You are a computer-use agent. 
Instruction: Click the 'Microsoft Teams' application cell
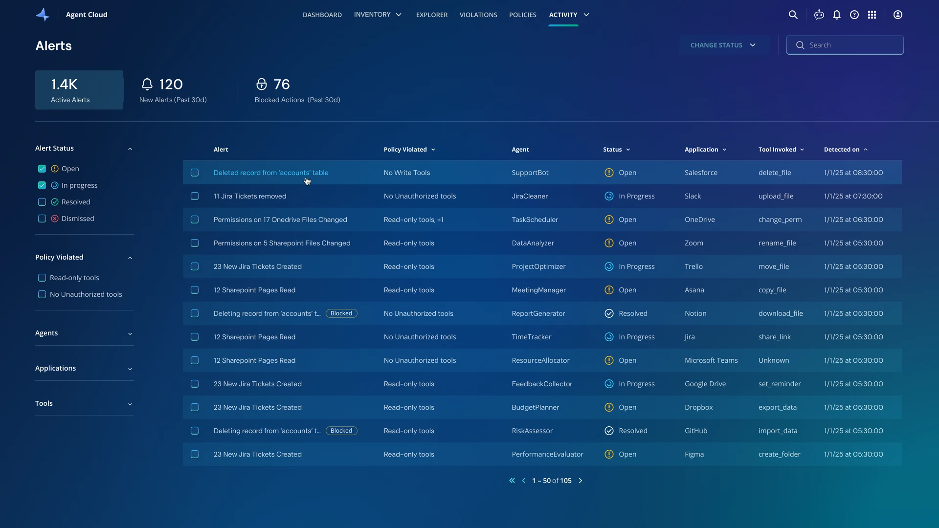[x=711, y=360]
